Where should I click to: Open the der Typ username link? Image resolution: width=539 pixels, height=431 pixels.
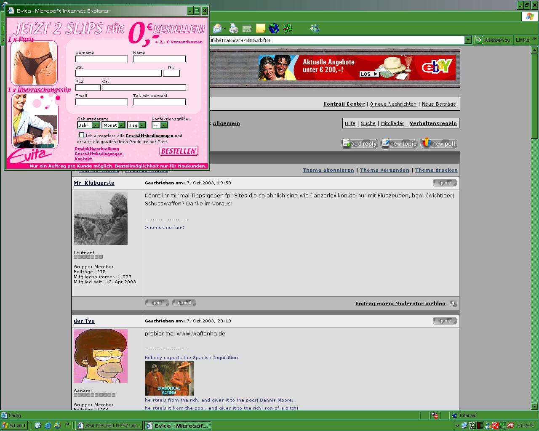coord(84,321)
